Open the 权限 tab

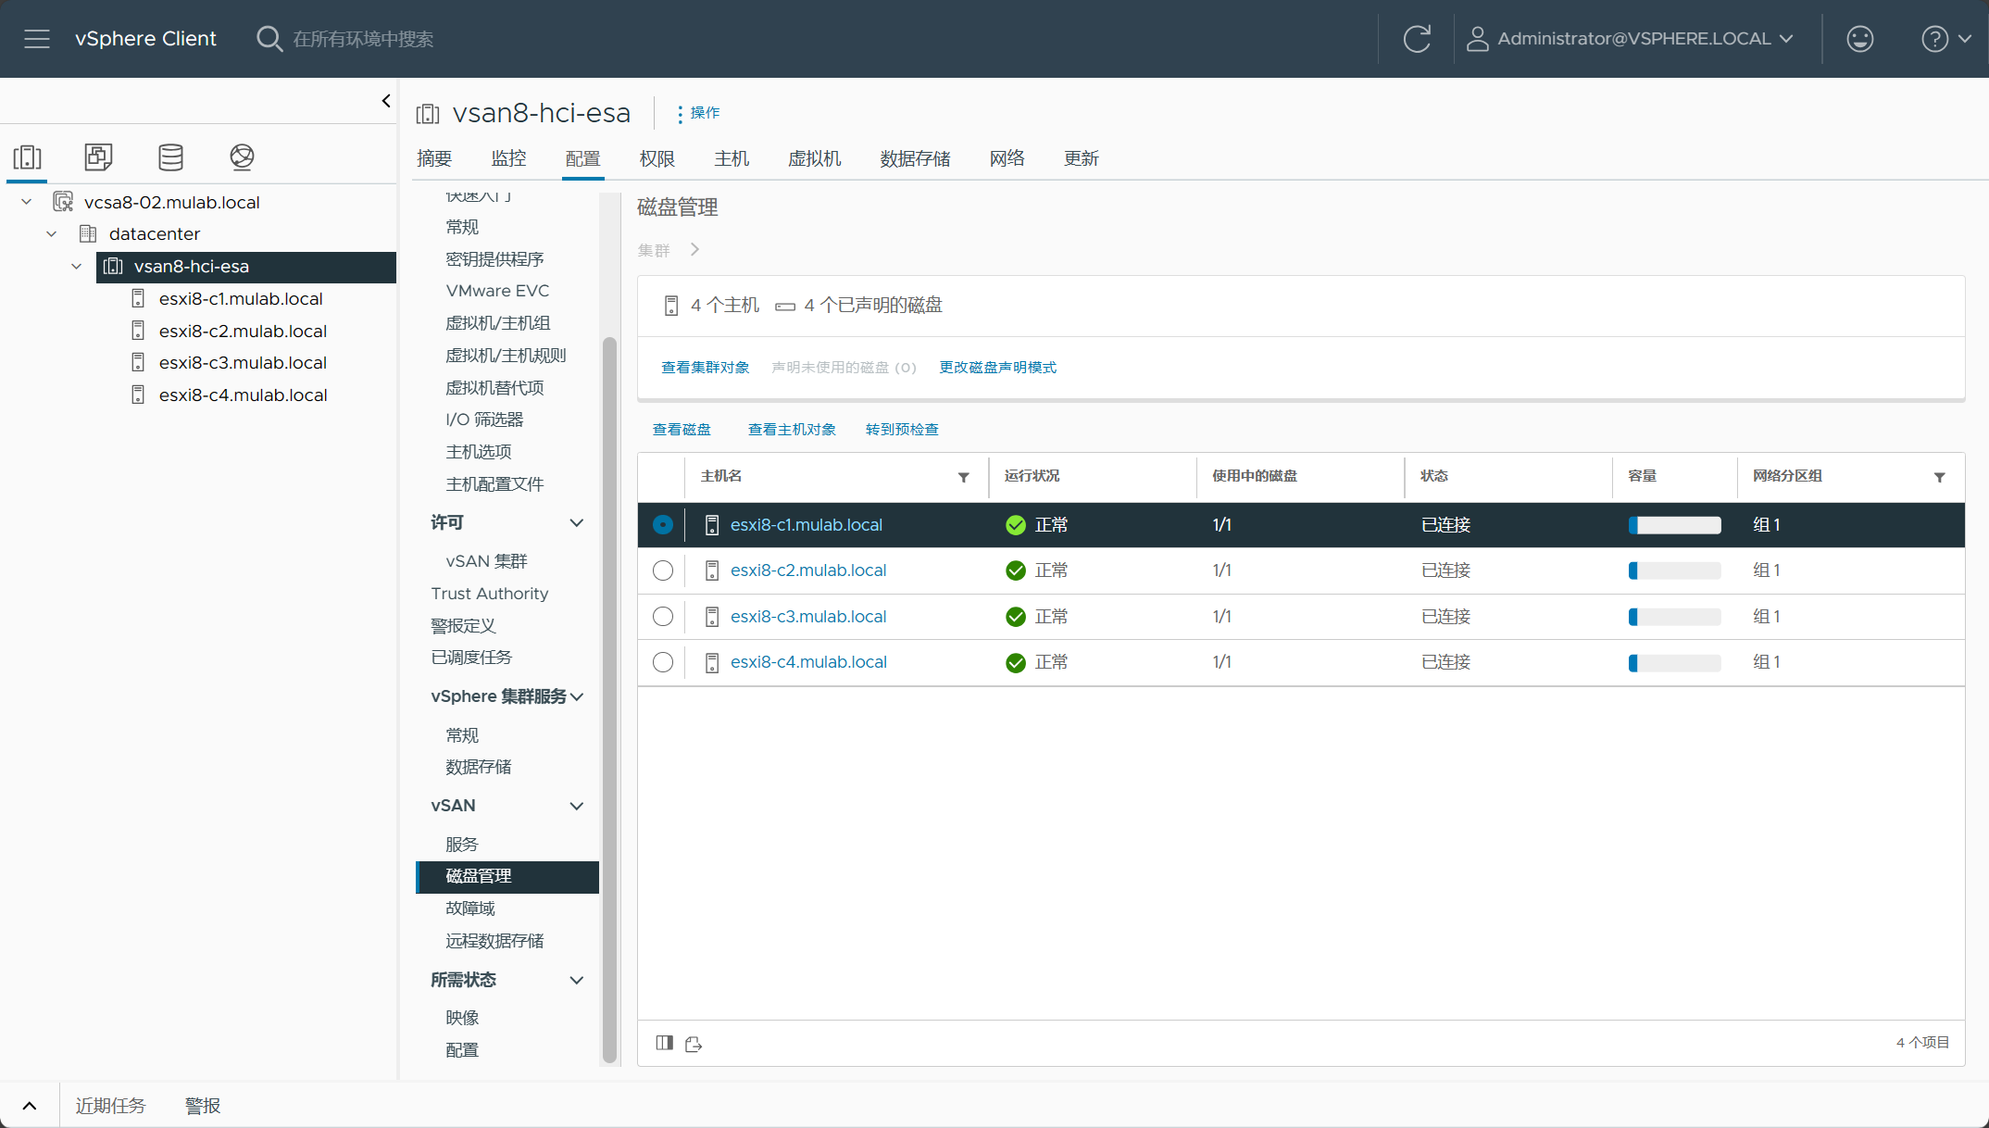pos(657,158)
